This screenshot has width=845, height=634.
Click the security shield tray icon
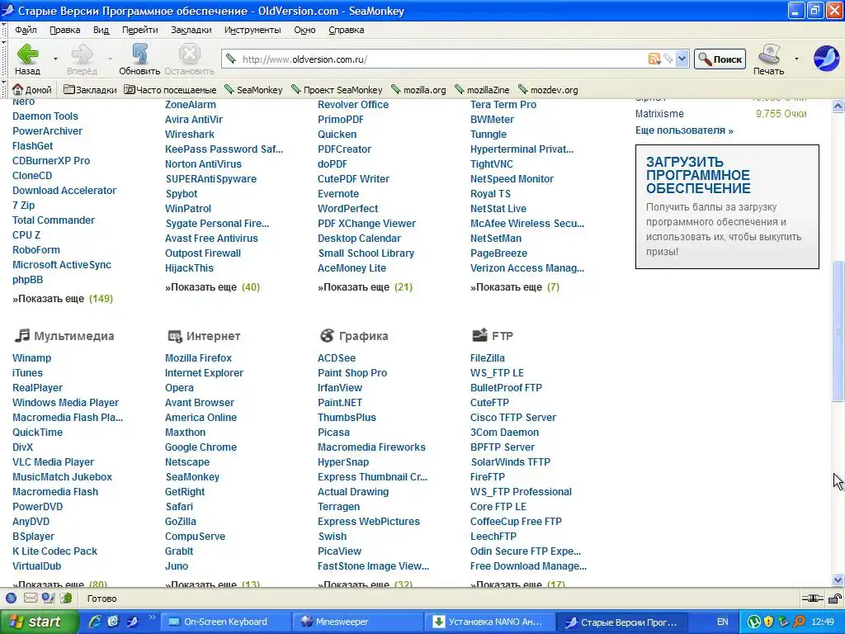pyautogui.click(x=769, y=622)
